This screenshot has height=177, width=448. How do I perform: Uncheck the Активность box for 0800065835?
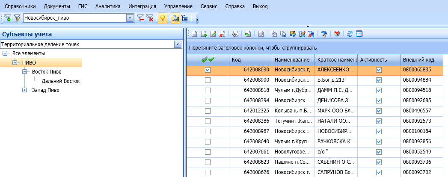[x=379, y=70]
